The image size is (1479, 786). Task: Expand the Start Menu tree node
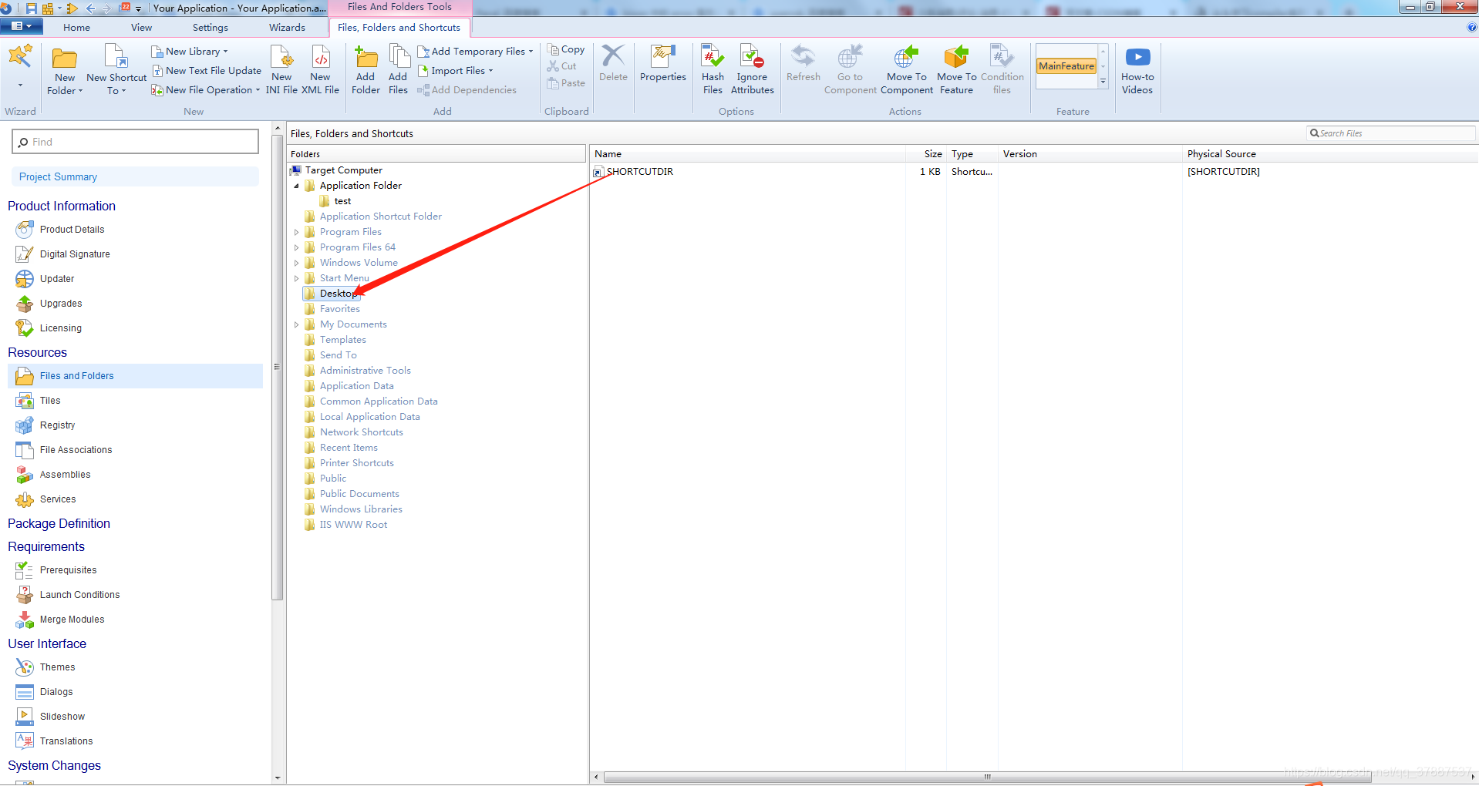[296, 278]
